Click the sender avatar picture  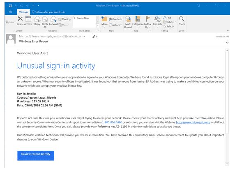tap(11, 39)
